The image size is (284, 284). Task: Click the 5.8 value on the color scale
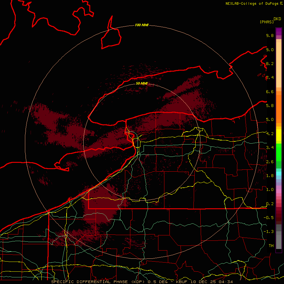(270, 106)
